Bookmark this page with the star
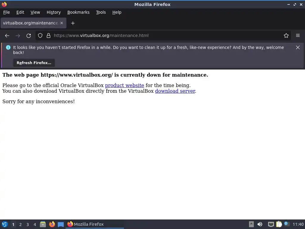The height and width of the screenshot is (229, 305). (x=286, y=35)
